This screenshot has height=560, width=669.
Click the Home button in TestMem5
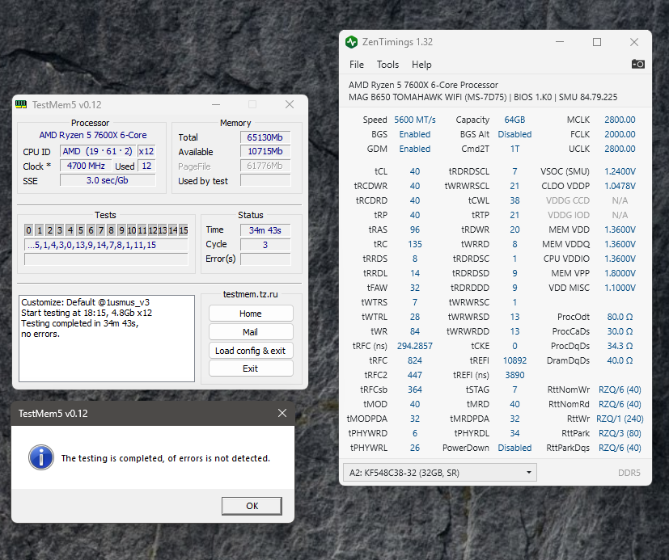click(x=251, y=314)
